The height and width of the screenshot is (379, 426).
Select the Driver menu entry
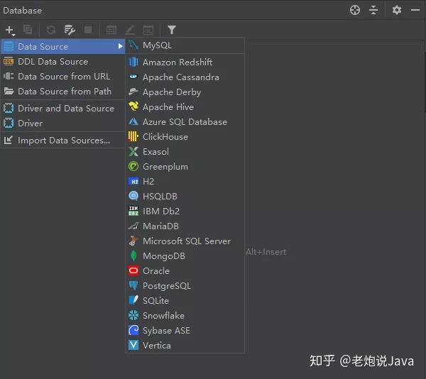click(x=62, y=123)
